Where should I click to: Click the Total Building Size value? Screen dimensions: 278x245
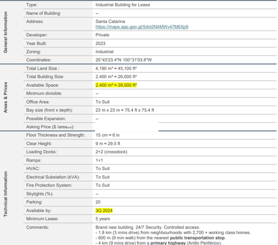[116, 77]
